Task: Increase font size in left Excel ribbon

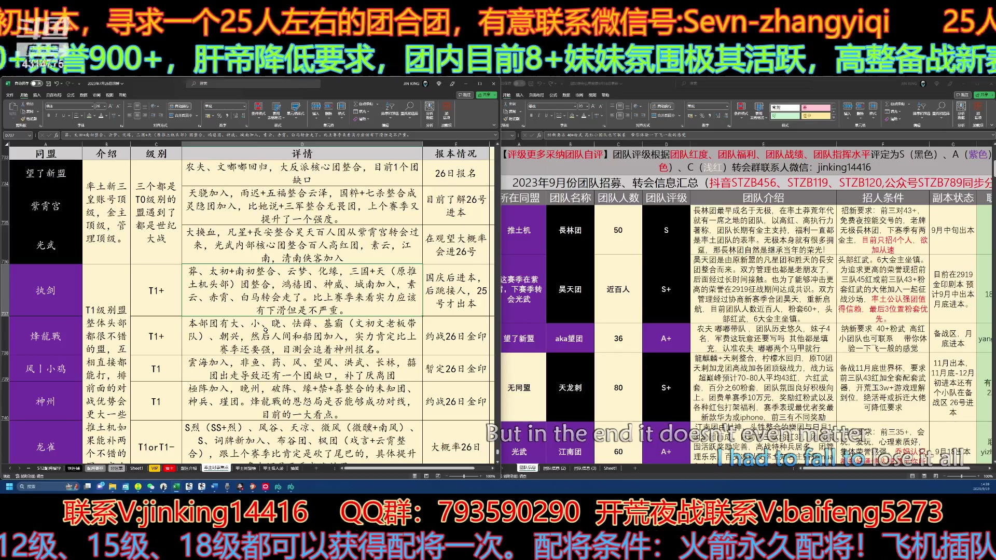Action: point(110,106)
